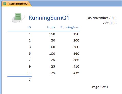This screenshot has height=94, width=122.
Task: Click ID value 2
Action: coord(30,40)
